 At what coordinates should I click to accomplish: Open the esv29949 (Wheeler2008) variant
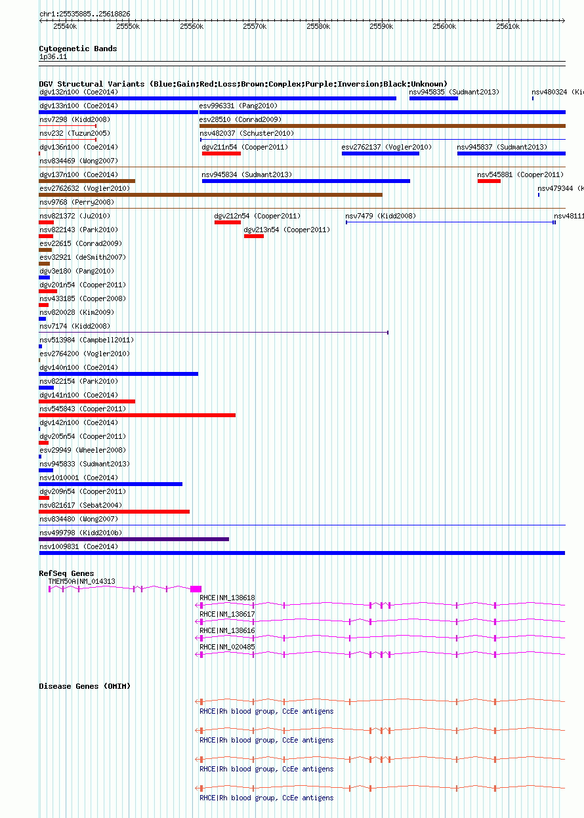(x=40, y=457)
